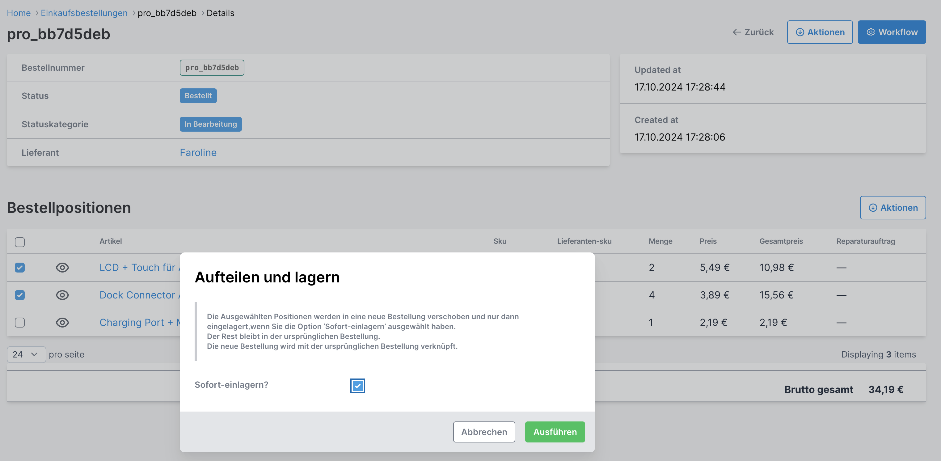Navigate to Home breadcrumb
941x461 pixels.
point(19,13)
